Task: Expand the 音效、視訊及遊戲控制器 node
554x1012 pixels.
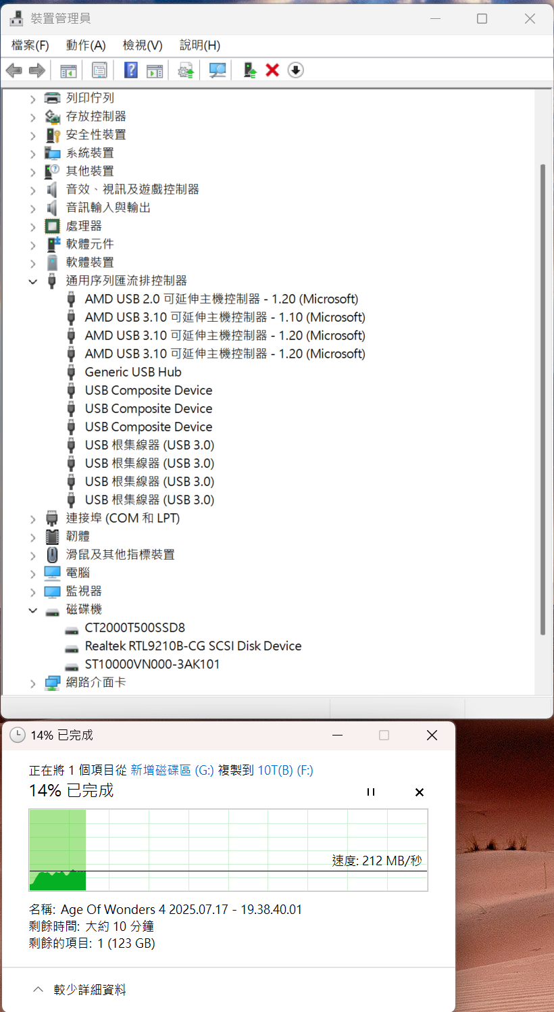Action: [32, 190]
